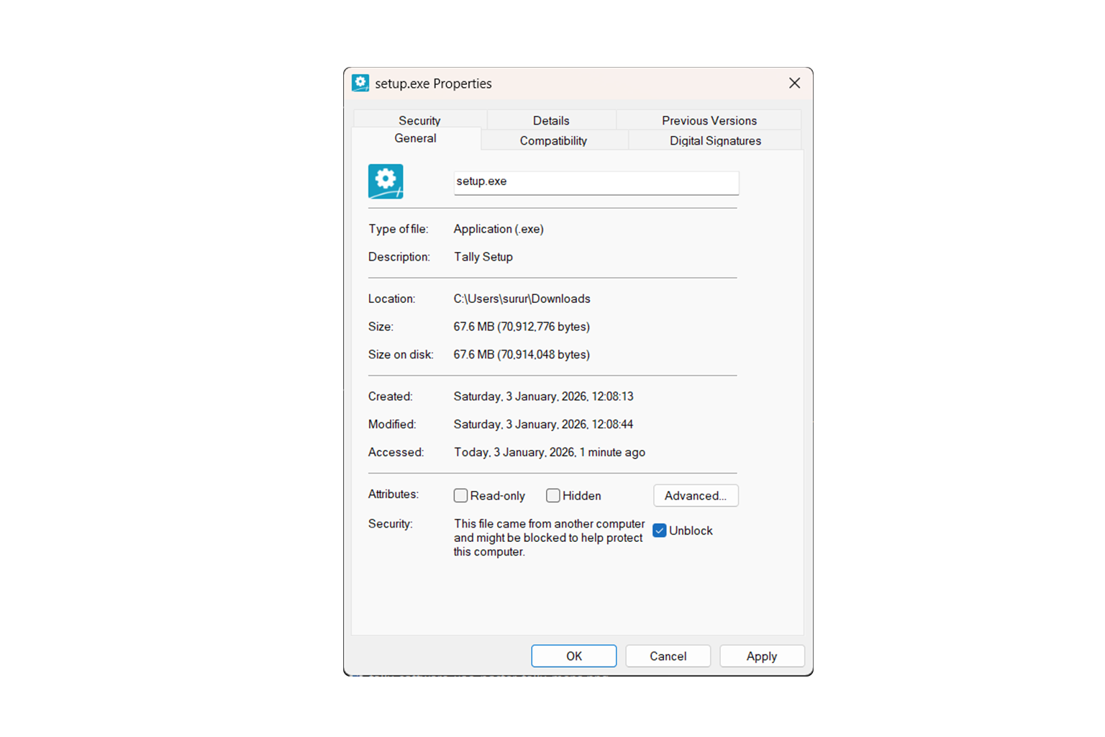
Task: Switch to the Security tab
Action: tap(419, 120)
